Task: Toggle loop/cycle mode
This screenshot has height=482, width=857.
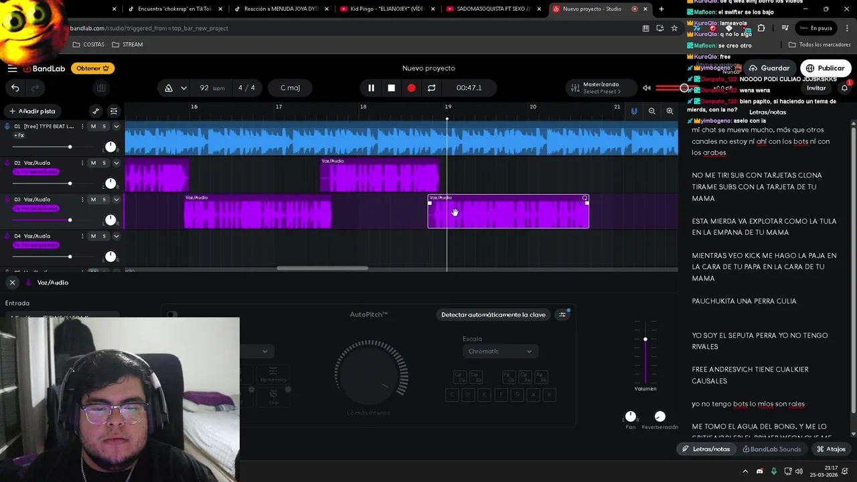Action: [x=431, y=88]
